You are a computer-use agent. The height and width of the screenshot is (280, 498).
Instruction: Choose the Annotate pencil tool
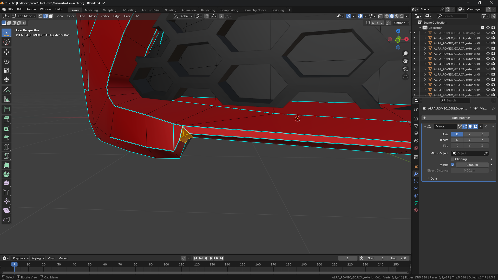6,90
